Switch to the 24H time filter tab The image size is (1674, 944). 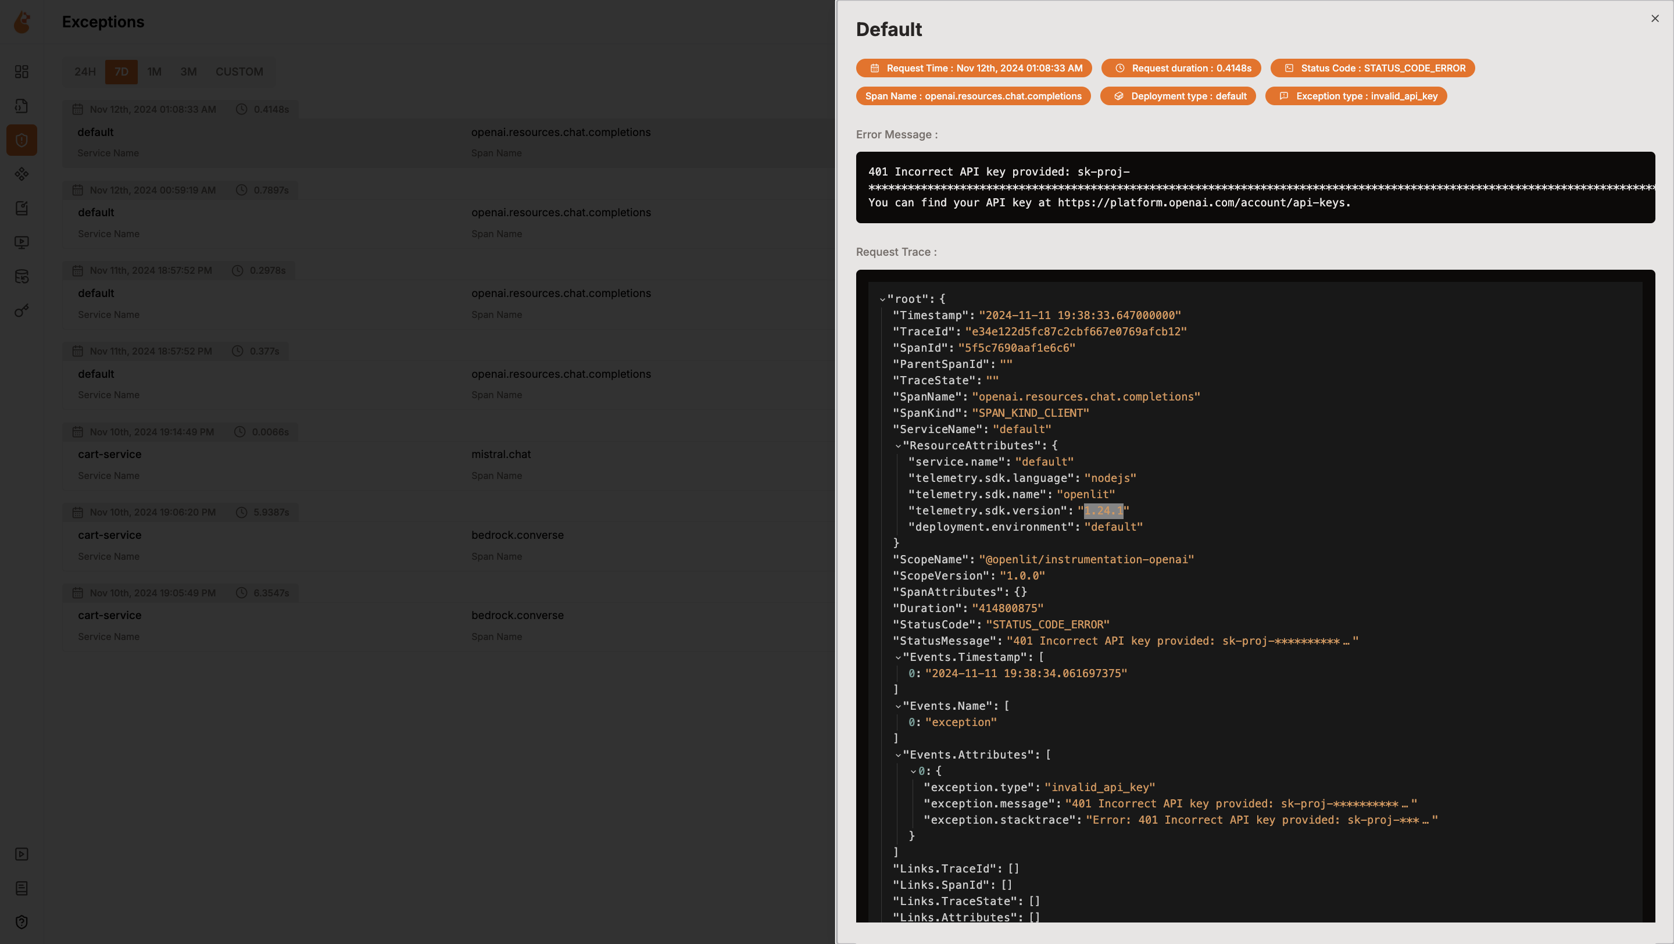click(x=86, y=71)
